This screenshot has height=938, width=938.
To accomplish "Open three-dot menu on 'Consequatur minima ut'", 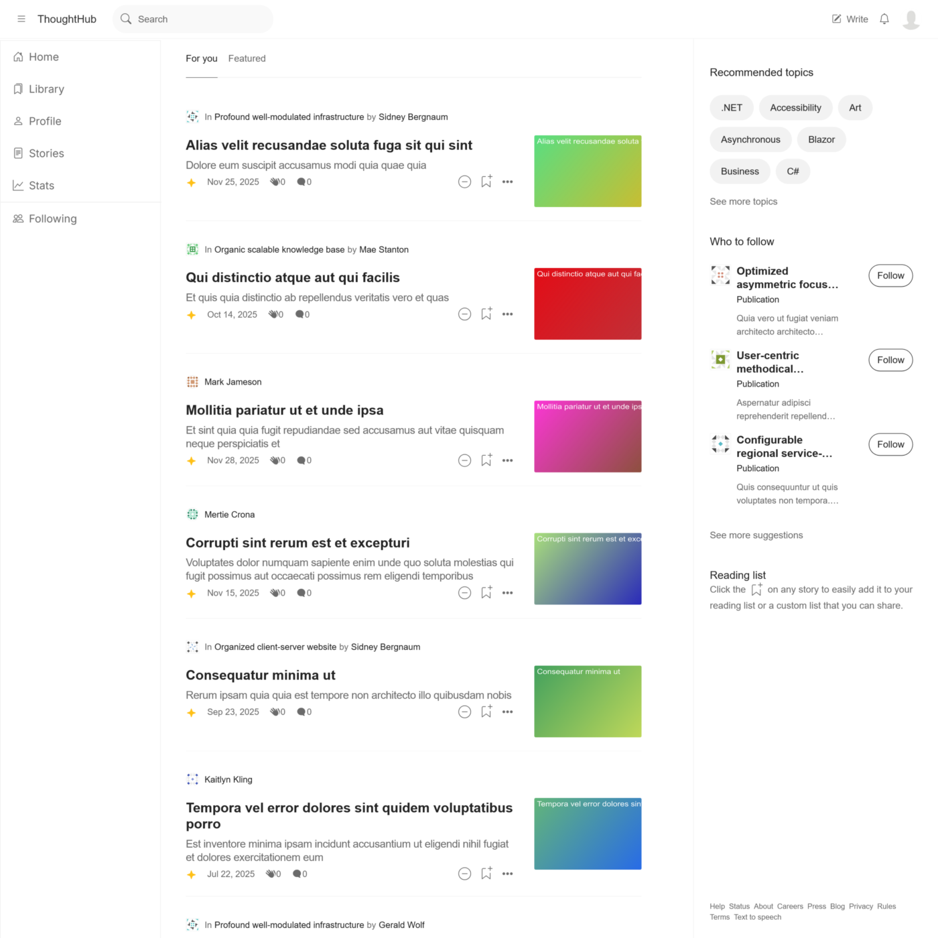I will (507, 712).
